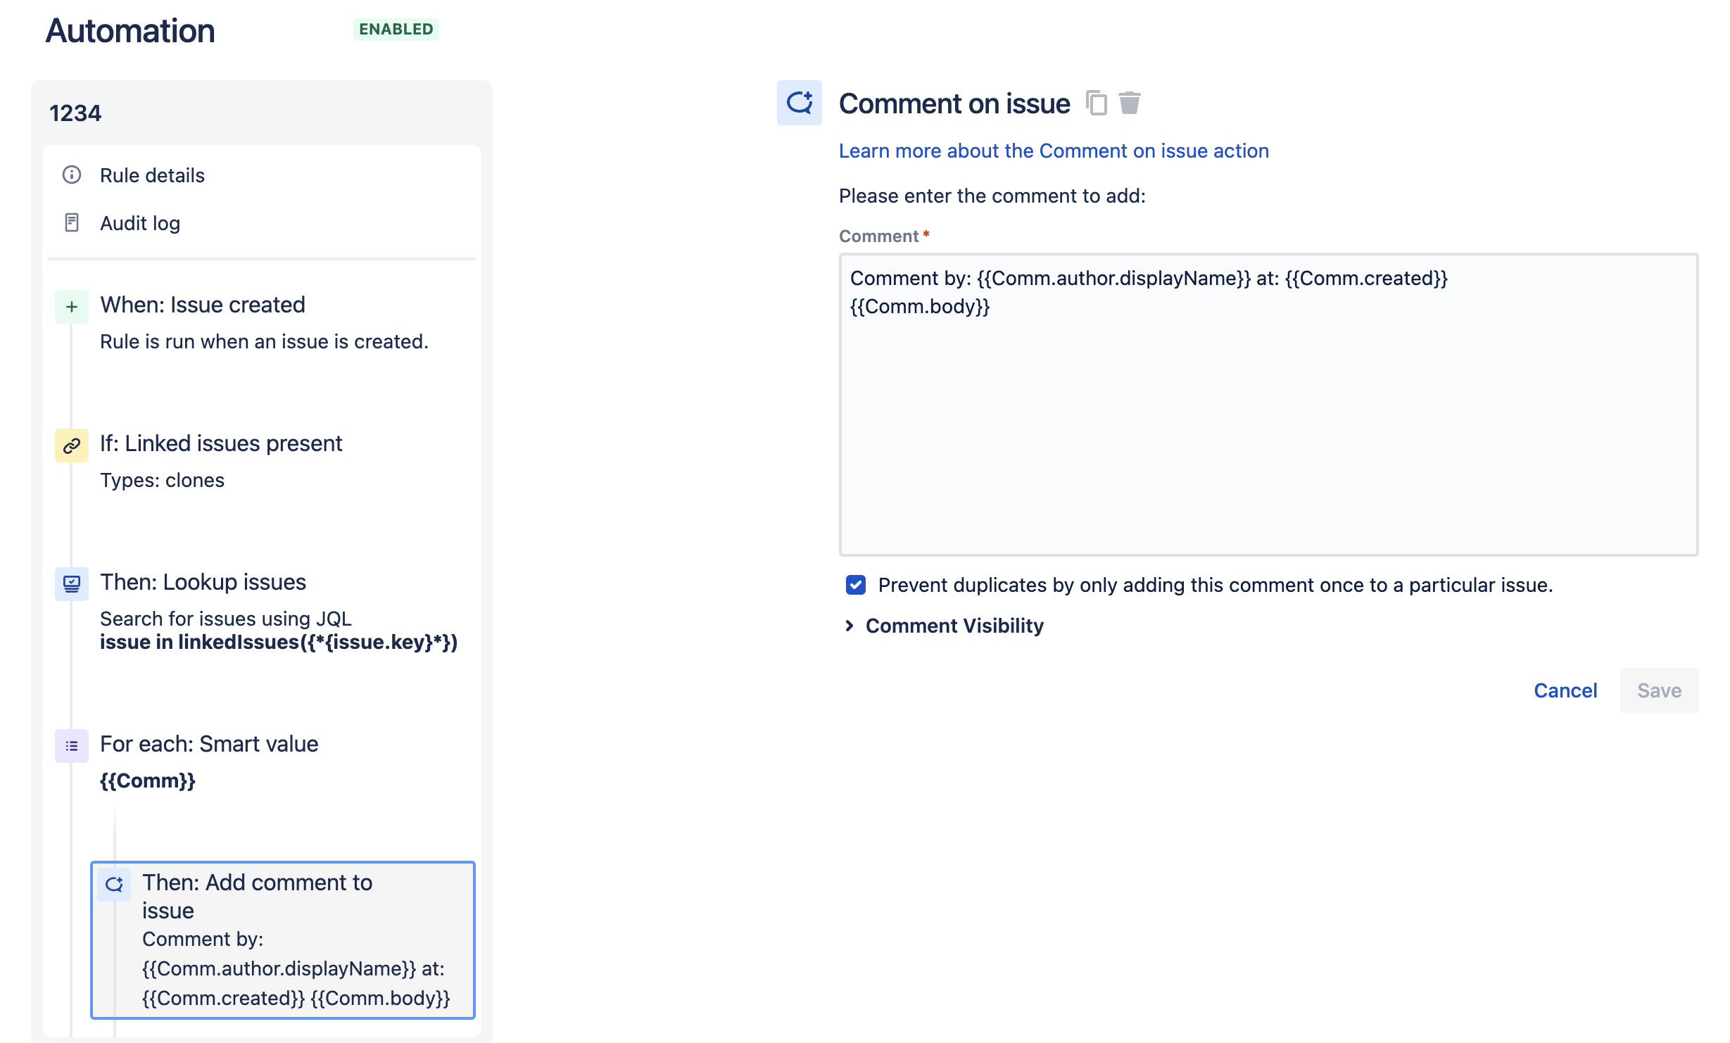Click the Issue created trigger plus icon
1730x1043 pixels.
(x=71, y=306)
